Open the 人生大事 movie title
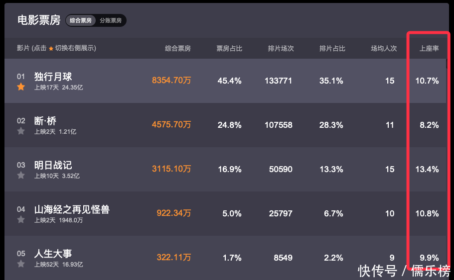454x280 pixels. pos(53,254)
